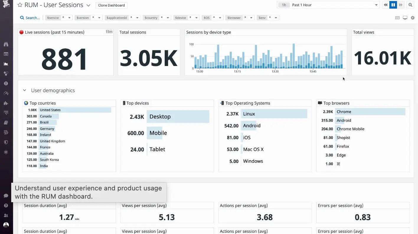Open the chat bubble sidebar icon
The image size is (418, 234).
(x=6, y=196)
